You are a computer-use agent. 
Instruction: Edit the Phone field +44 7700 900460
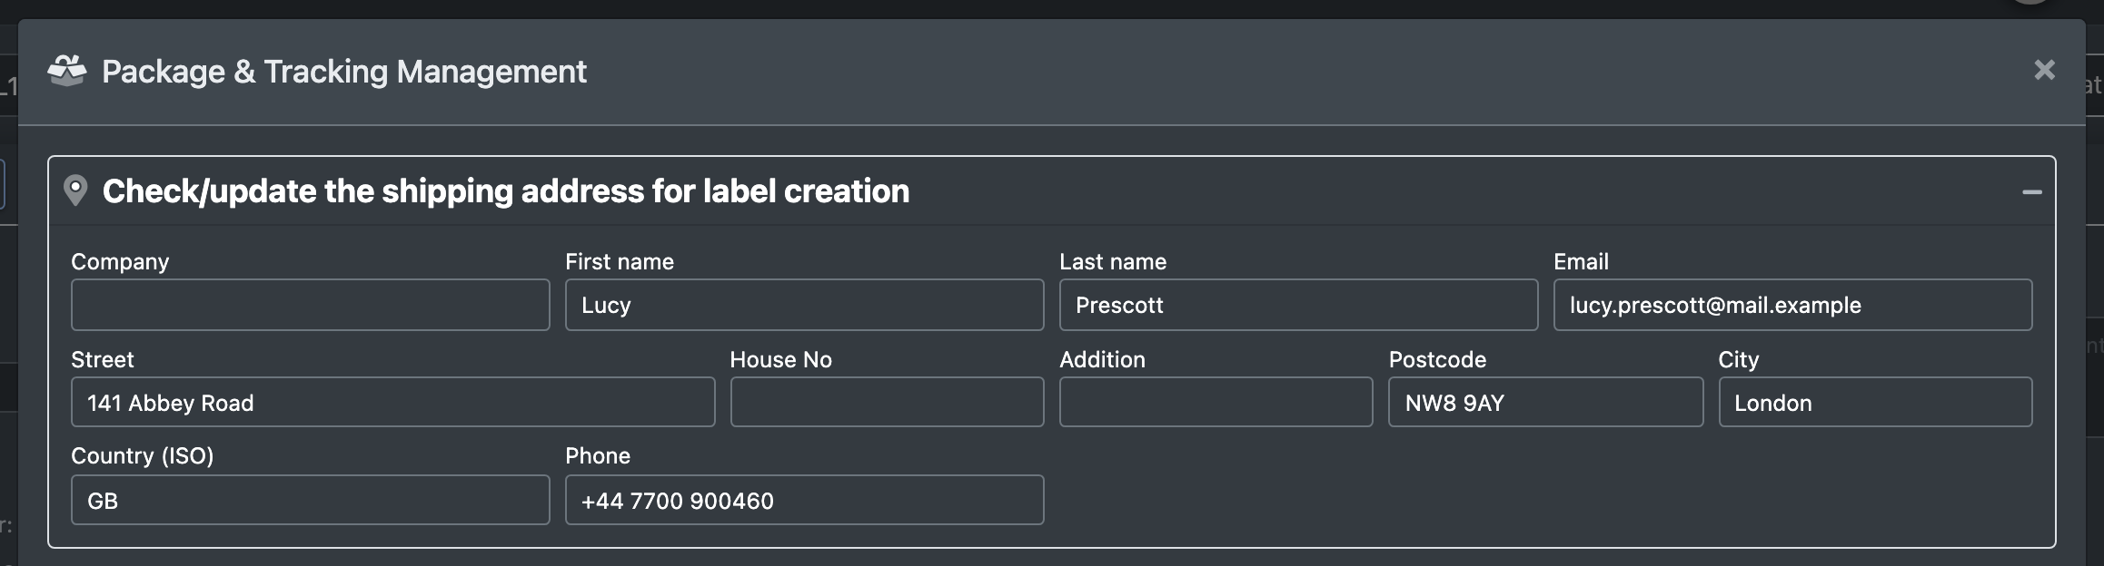pos(804,500)
